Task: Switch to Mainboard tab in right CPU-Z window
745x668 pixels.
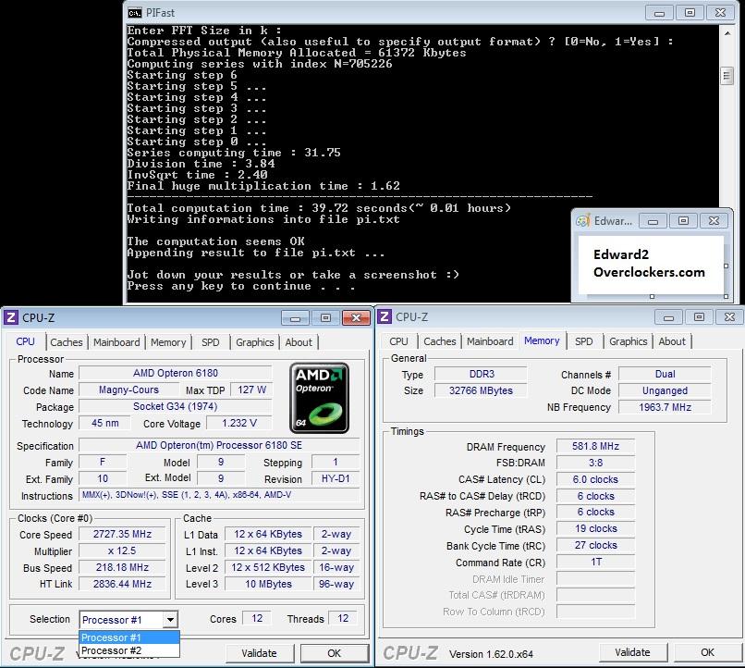Action: coord(490,341)
